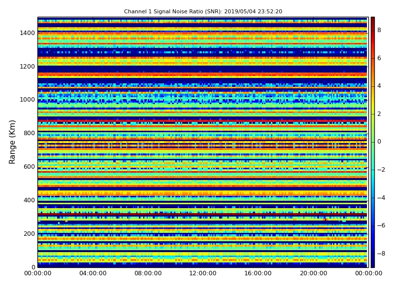Click the colorbar label 2

[x=379, y=114]
